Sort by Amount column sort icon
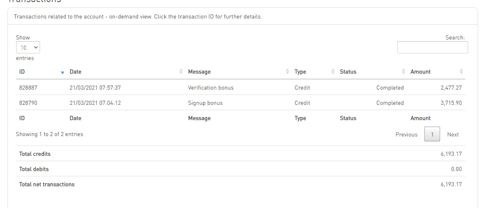Screen dimensions: 495x208 coord(461,72)
